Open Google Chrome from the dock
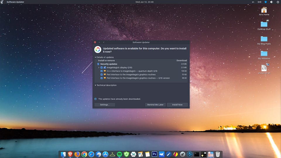The width and height of the screenshot is (281, 158). [84, 154]
